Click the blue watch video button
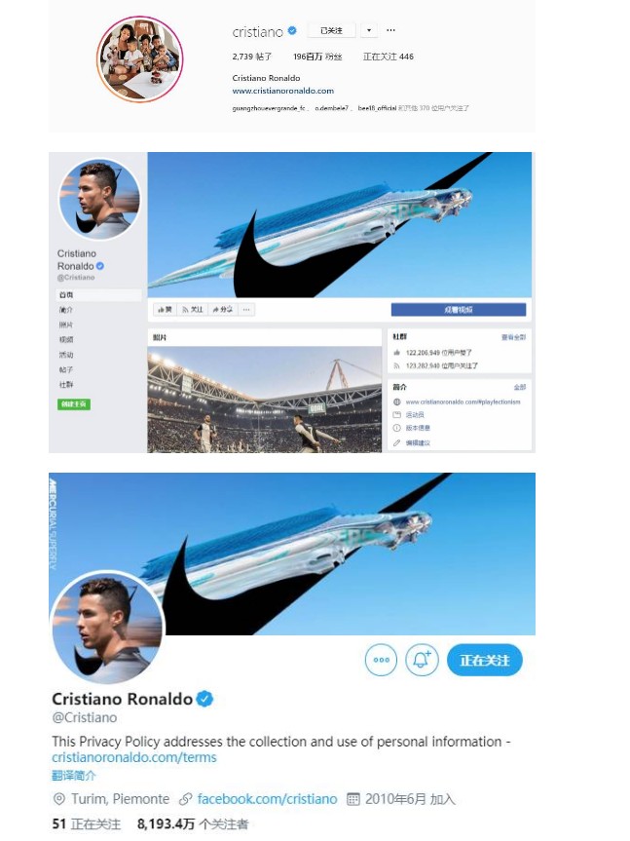 click(x=459, y=310)
